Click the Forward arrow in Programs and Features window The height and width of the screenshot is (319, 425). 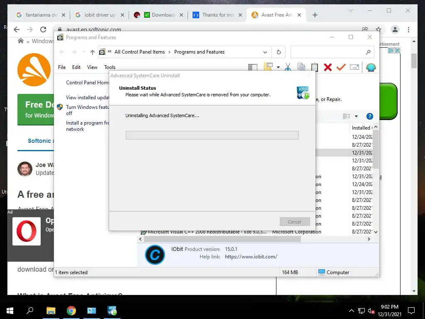point(74,52)
